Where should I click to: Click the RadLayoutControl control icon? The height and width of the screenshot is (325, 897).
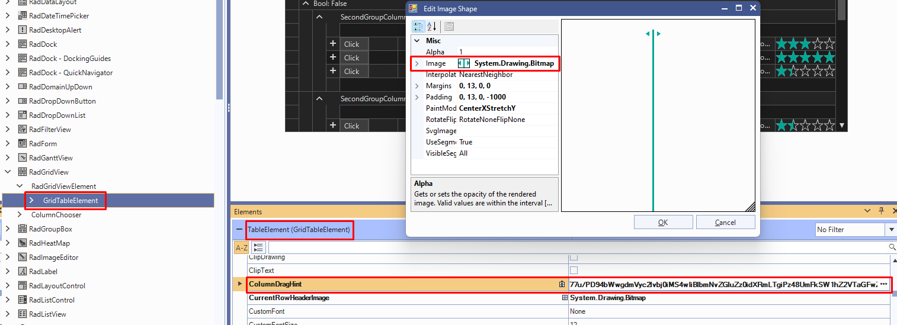coord(23,286)
